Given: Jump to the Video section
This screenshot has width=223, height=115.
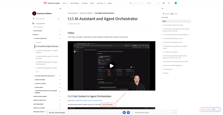Looking at the screenshot, I should pyautogui.click(x=164, y=21).
